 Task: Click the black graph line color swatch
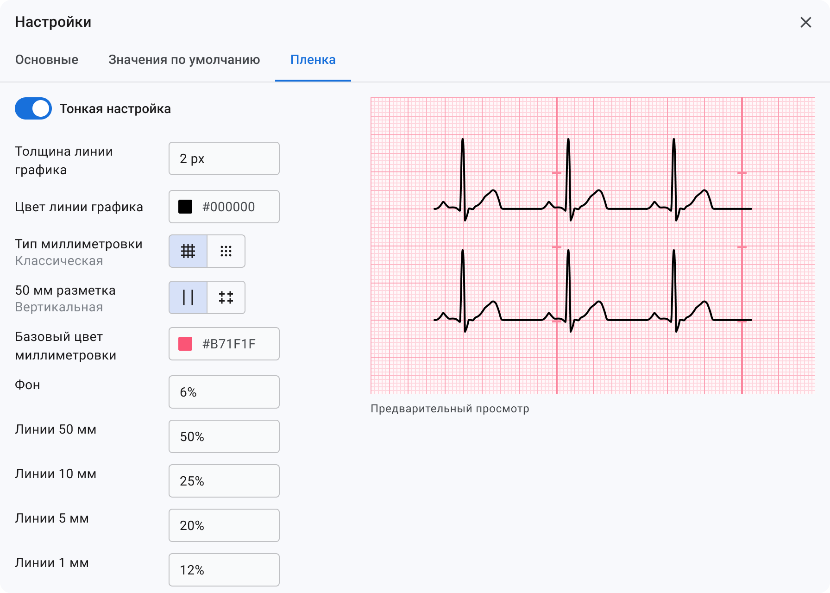185,207
